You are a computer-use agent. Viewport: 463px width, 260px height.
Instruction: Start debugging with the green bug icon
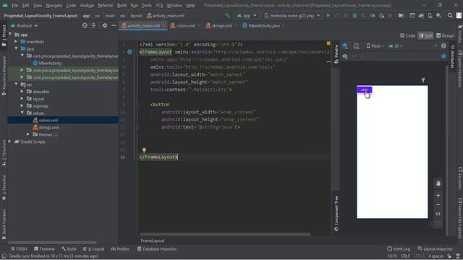click(354, 16)
